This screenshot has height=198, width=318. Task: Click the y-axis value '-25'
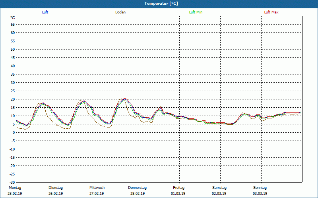[12, 174]
